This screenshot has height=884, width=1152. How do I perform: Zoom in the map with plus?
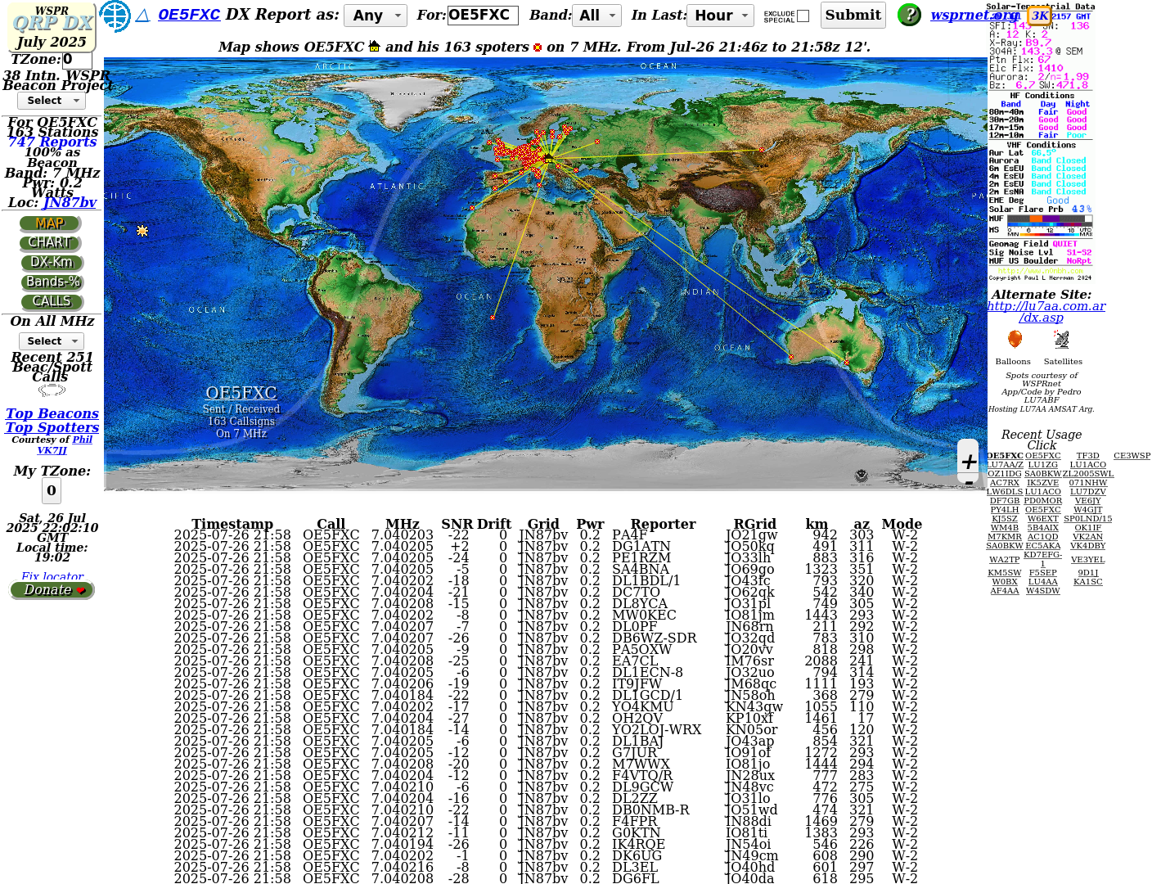(969, 462)
